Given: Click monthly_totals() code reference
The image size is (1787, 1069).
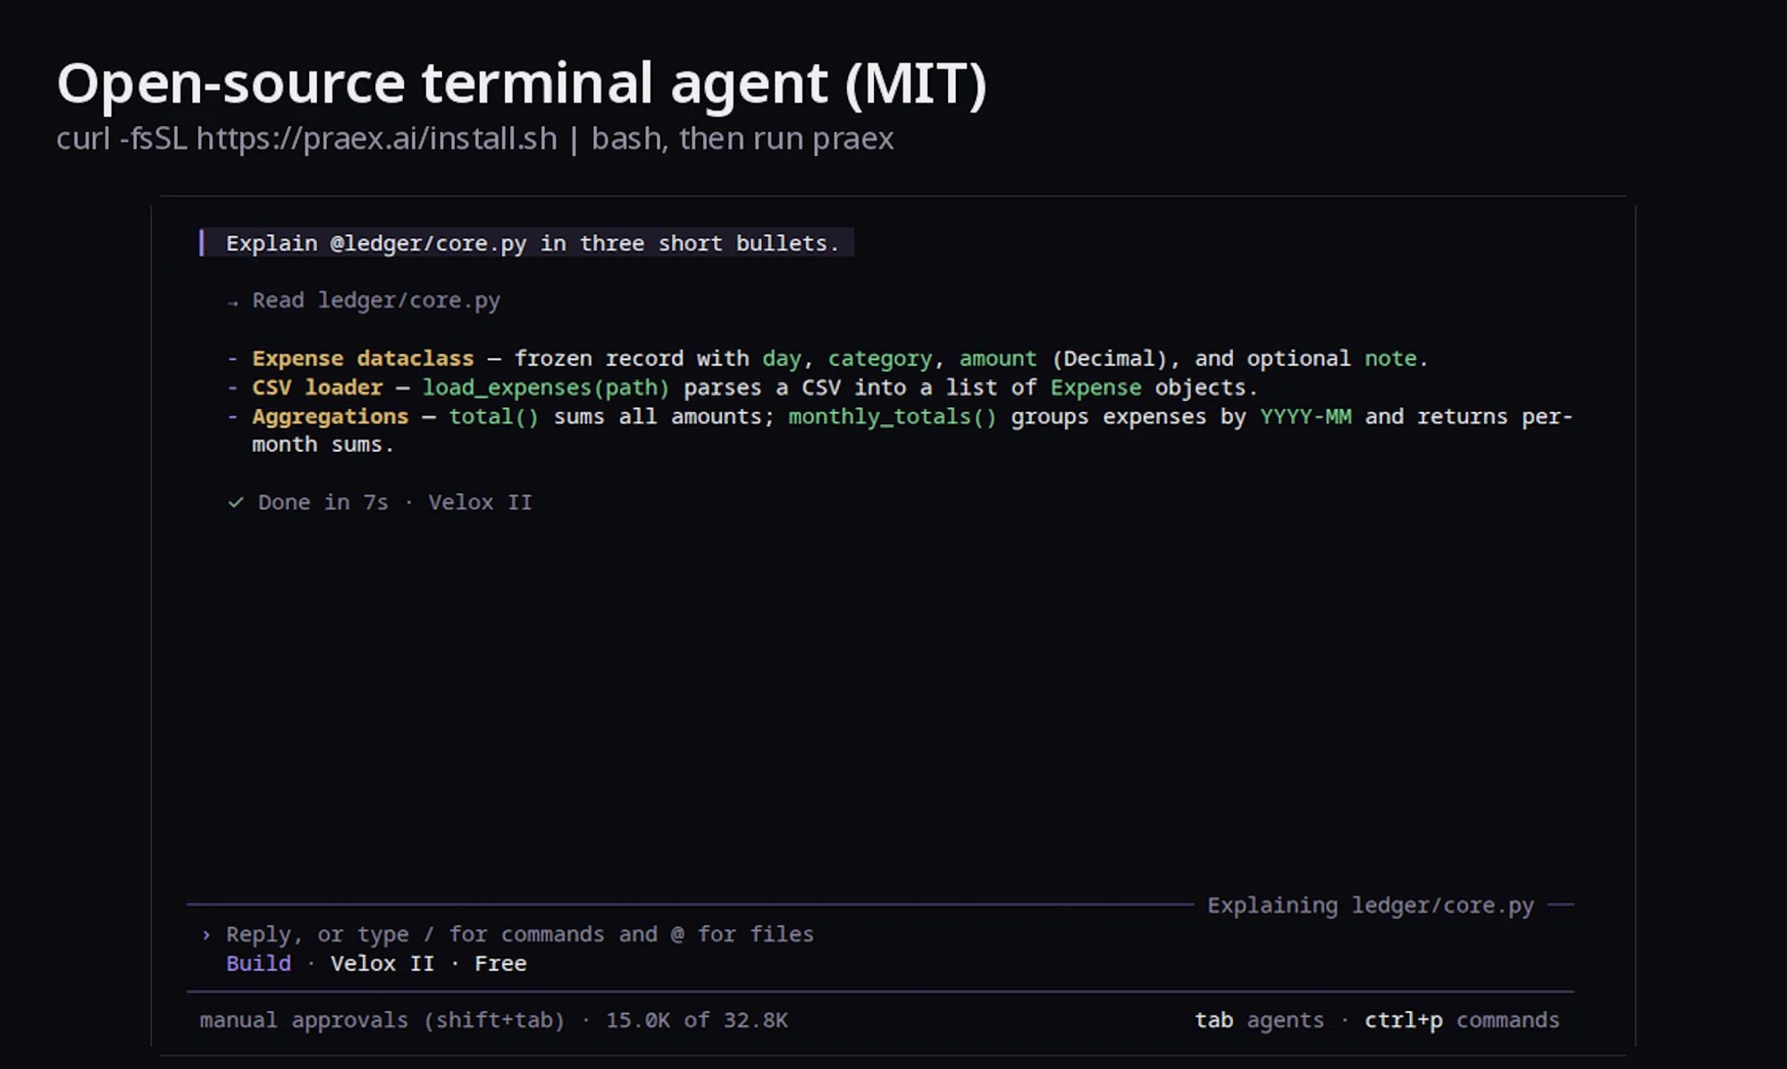Looking at the screenshot, I should tap(893, 416).
